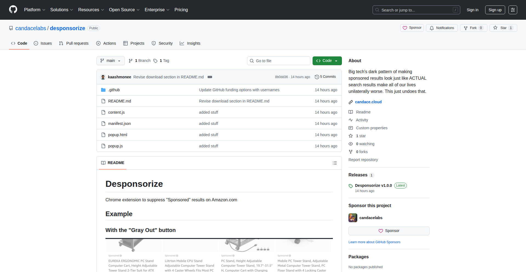The width and height of the screenshot is (526, 272).
Task: Open the Platform dropdown menu
Action: tap(35, 10)
